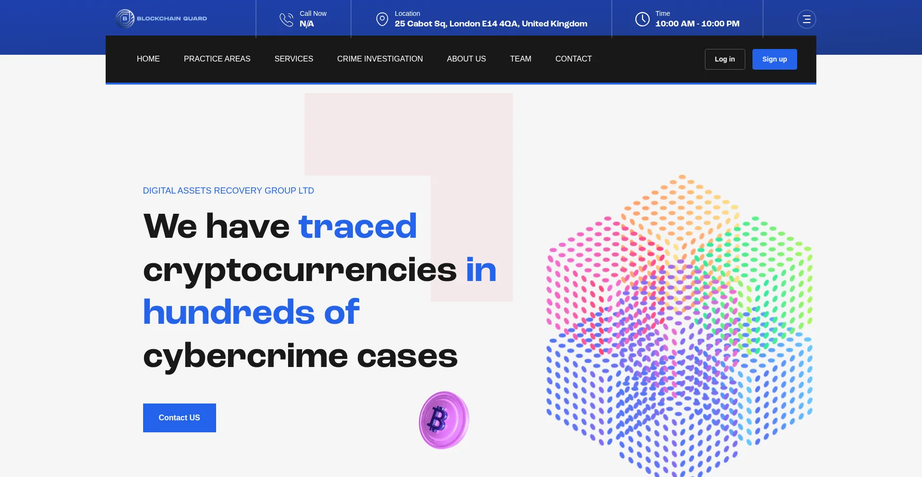
Task: Click the phone Call Now icon
Action: tap(286, 19)
